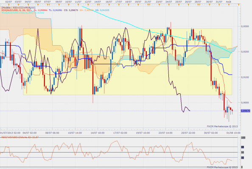Viewport: 252px width, 169px height.
Task: Click the orange triangle marker under 19/07
Action: [x=138, y=5]
